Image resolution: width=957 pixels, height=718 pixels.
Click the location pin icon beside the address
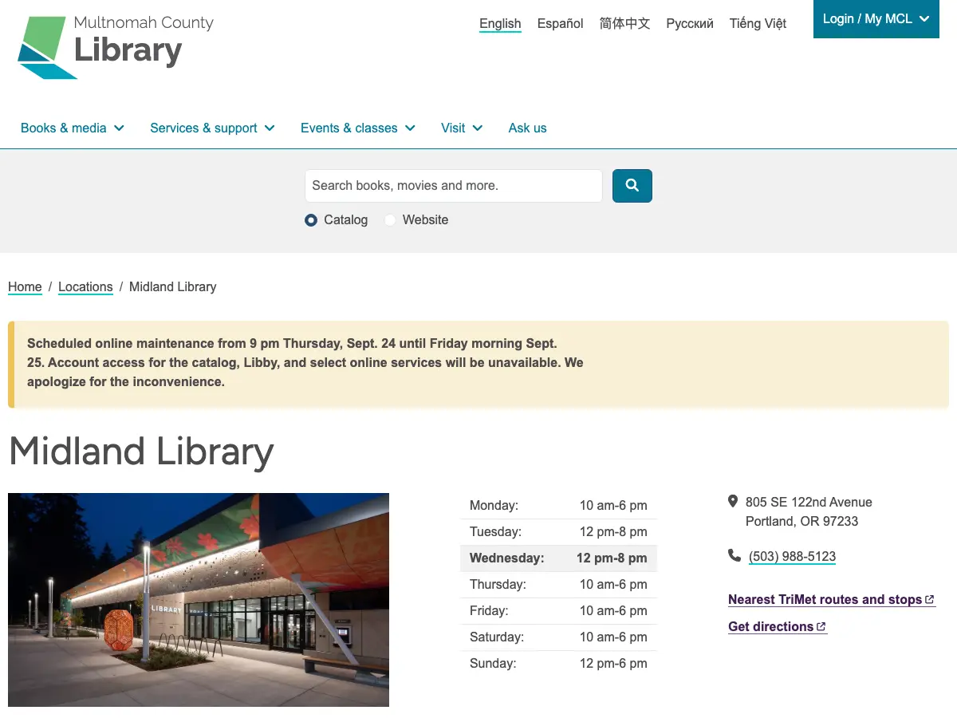(x=733, y=502)
